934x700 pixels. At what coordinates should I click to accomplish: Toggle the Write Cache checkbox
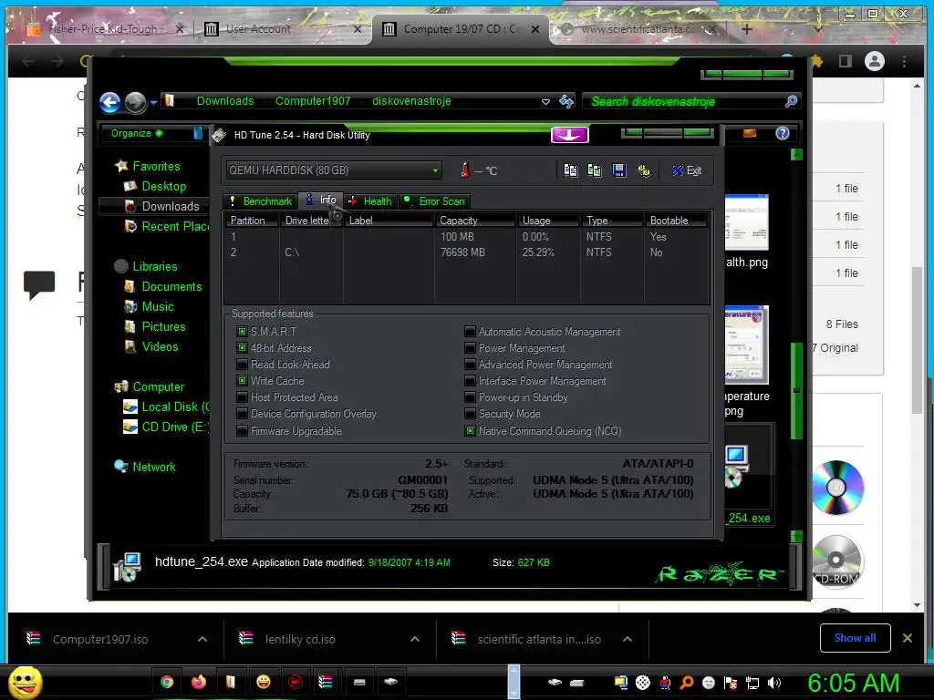[x=242, y=381]
